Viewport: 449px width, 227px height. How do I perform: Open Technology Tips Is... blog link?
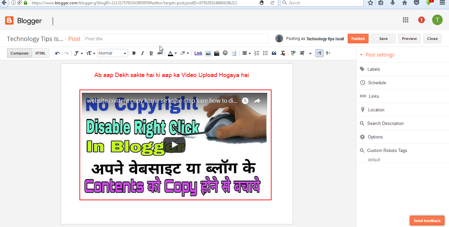(x=35, y=39)
